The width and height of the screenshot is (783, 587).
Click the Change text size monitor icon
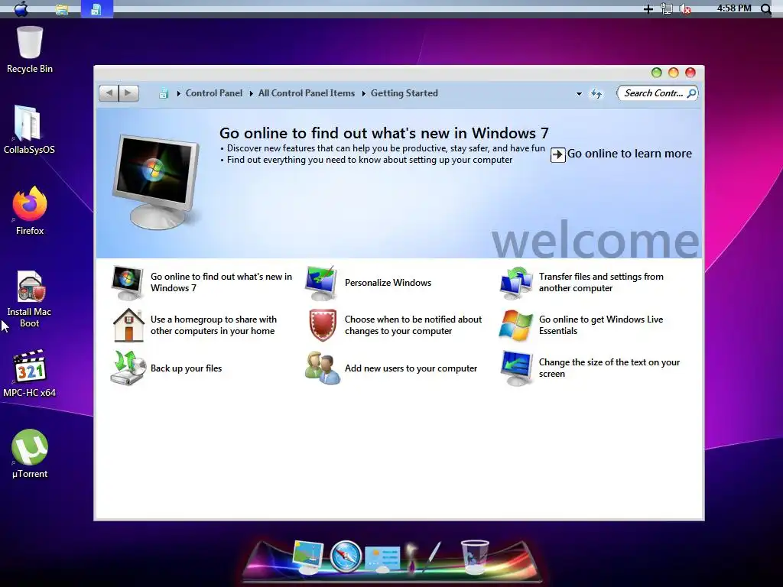click(x=516, y=368)
